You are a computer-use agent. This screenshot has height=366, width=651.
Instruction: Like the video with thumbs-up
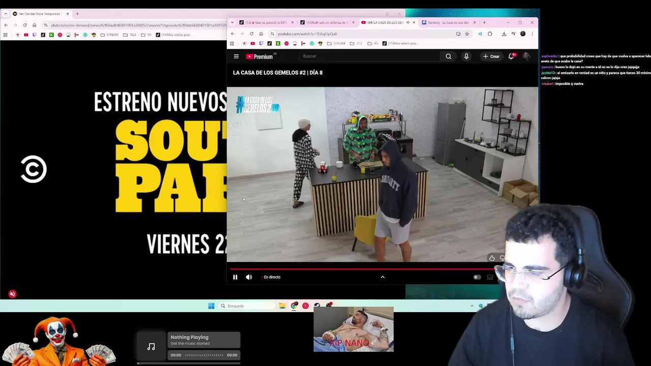coord(492,258)
